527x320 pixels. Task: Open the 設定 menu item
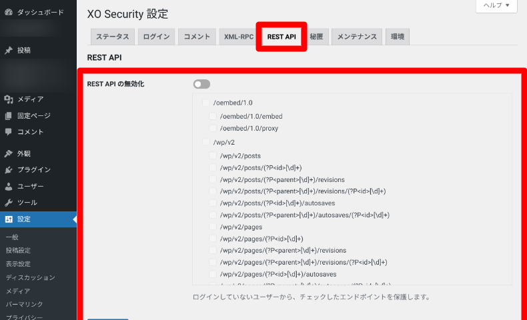38,219
